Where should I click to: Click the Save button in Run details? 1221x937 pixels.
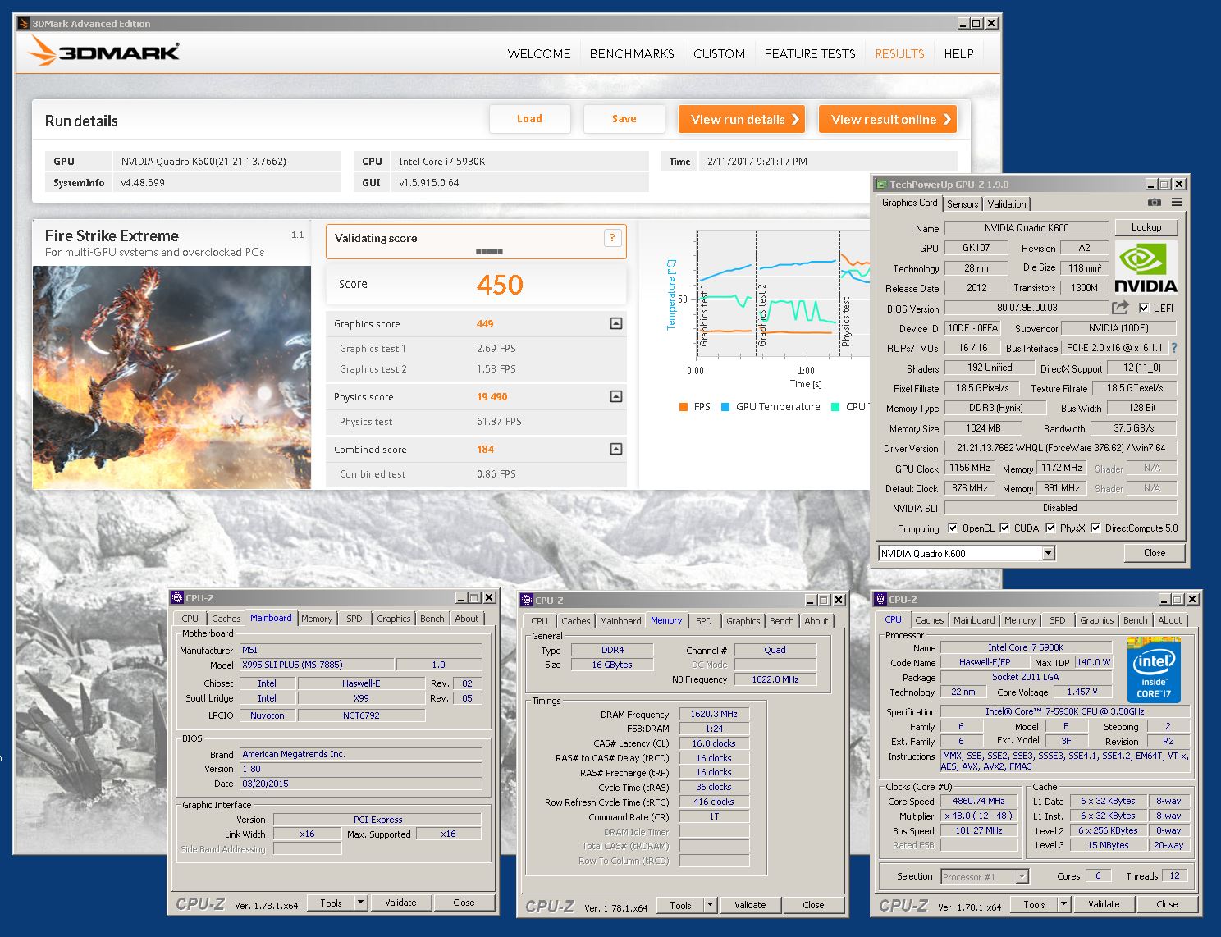coord(624,119)
